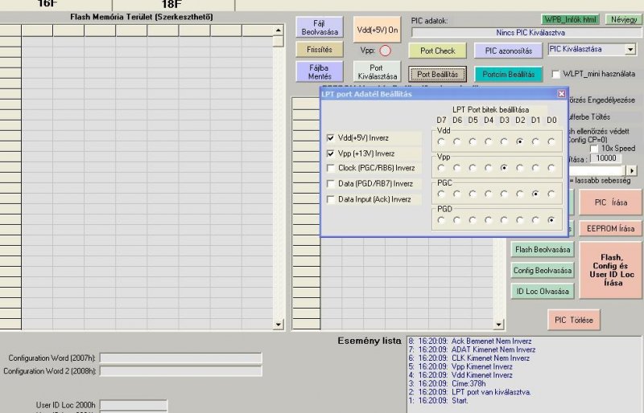Click the PIC Írása button

[x=610, y=202]
